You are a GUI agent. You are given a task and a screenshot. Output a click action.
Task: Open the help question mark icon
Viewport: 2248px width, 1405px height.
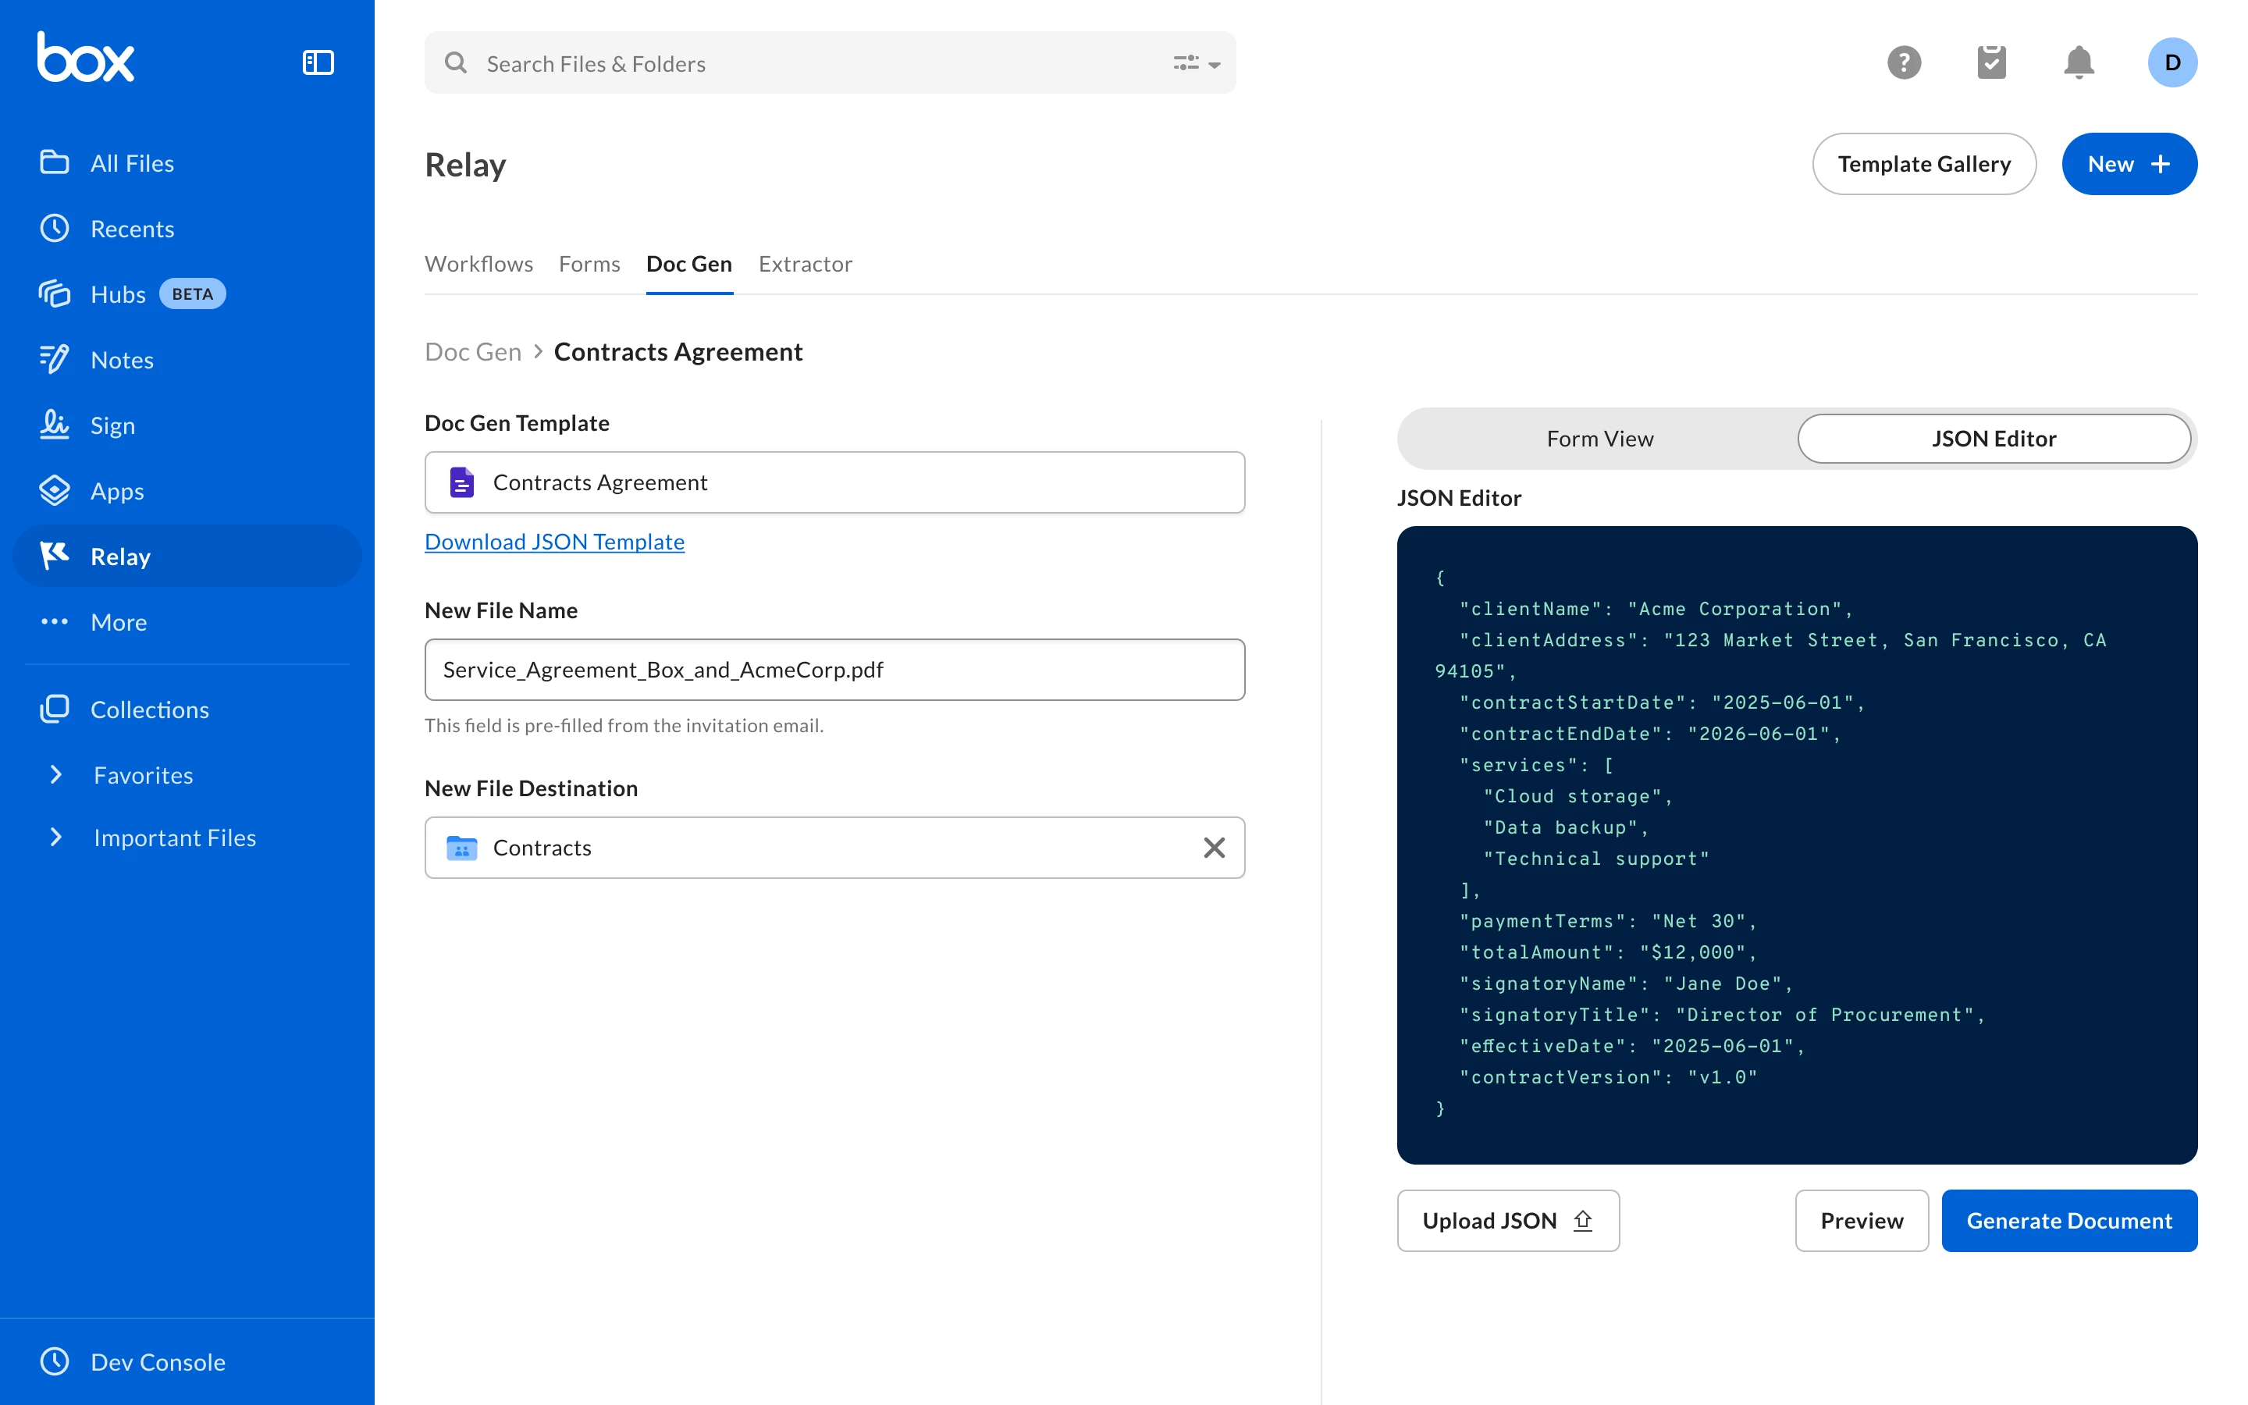click(x=1903, y=62)
